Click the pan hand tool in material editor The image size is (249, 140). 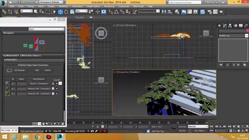coord(43,124)
